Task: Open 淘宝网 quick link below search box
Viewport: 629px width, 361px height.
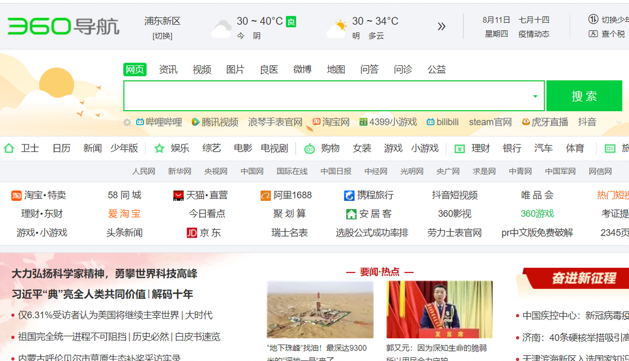Action: tap(331, 122)
